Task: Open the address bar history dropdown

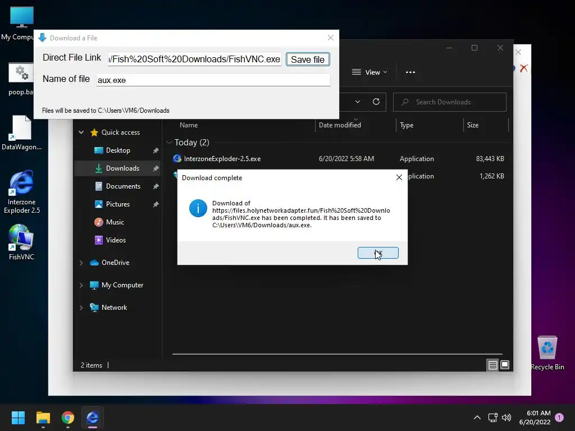Action: (358, 102)
